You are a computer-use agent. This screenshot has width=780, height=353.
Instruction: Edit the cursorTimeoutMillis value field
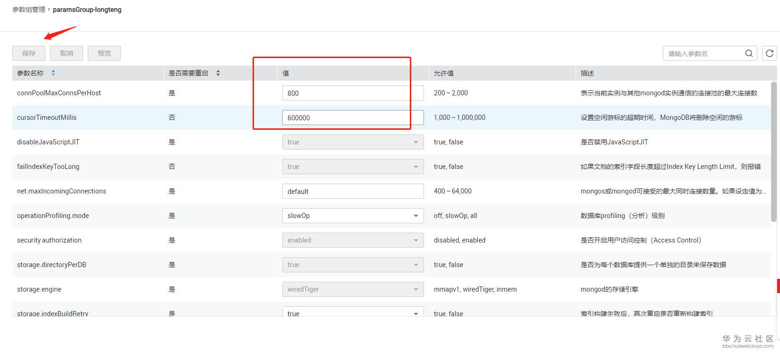pyautogui.click(x=353, y=118)
